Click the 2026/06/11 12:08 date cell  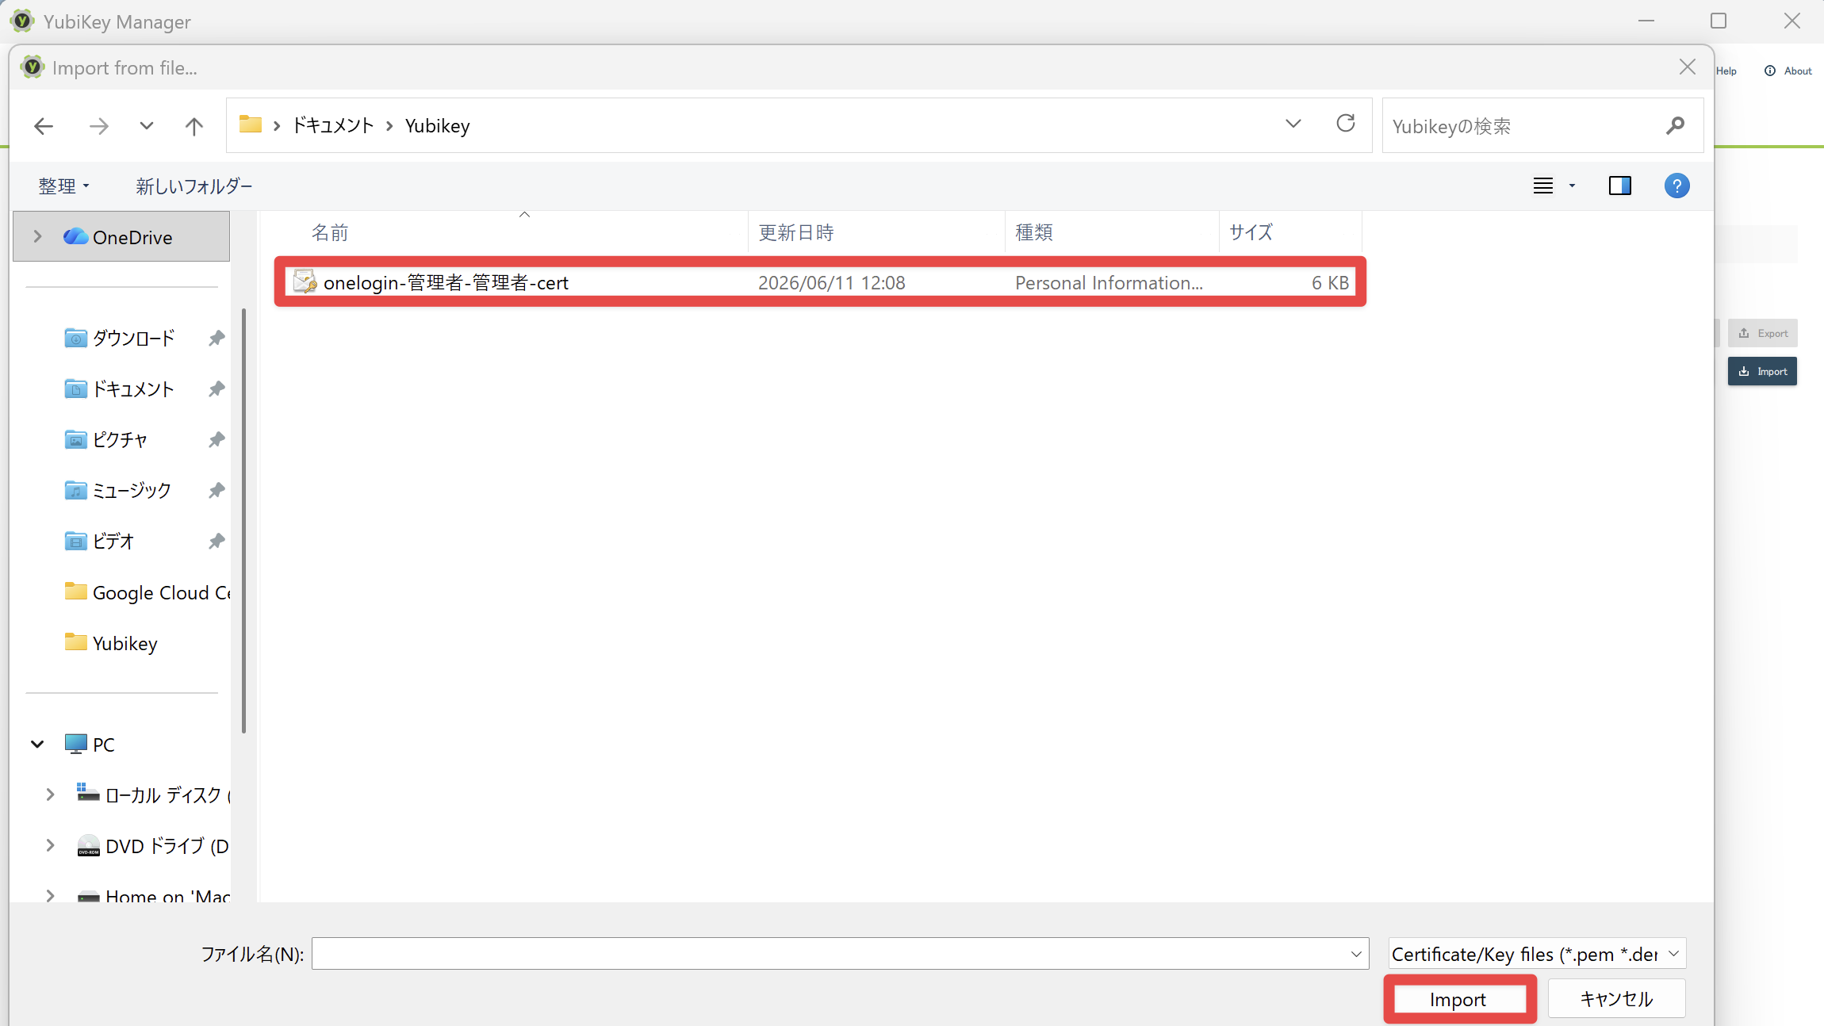(832, 283)
